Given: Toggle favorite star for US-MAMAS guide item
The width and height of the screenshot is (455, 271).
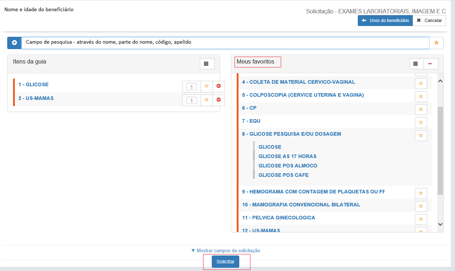Looking at the screenshot, I should click(206, 100).
